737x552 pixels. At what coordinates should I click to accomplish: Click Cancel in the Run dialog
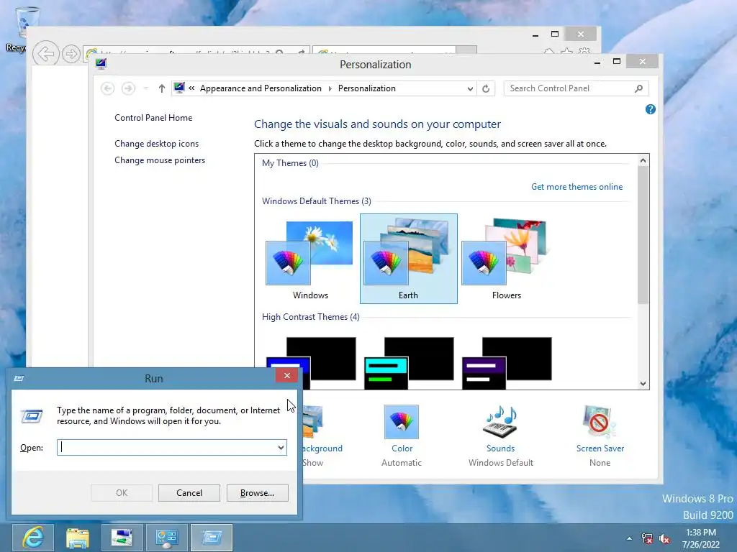pyautogui.click(x=189, y=493)
